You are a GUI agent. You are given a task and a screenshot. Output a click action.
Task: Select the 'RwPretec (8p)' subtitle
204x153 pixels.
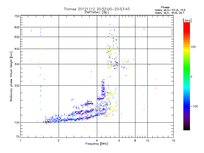(x=97, y=12)
